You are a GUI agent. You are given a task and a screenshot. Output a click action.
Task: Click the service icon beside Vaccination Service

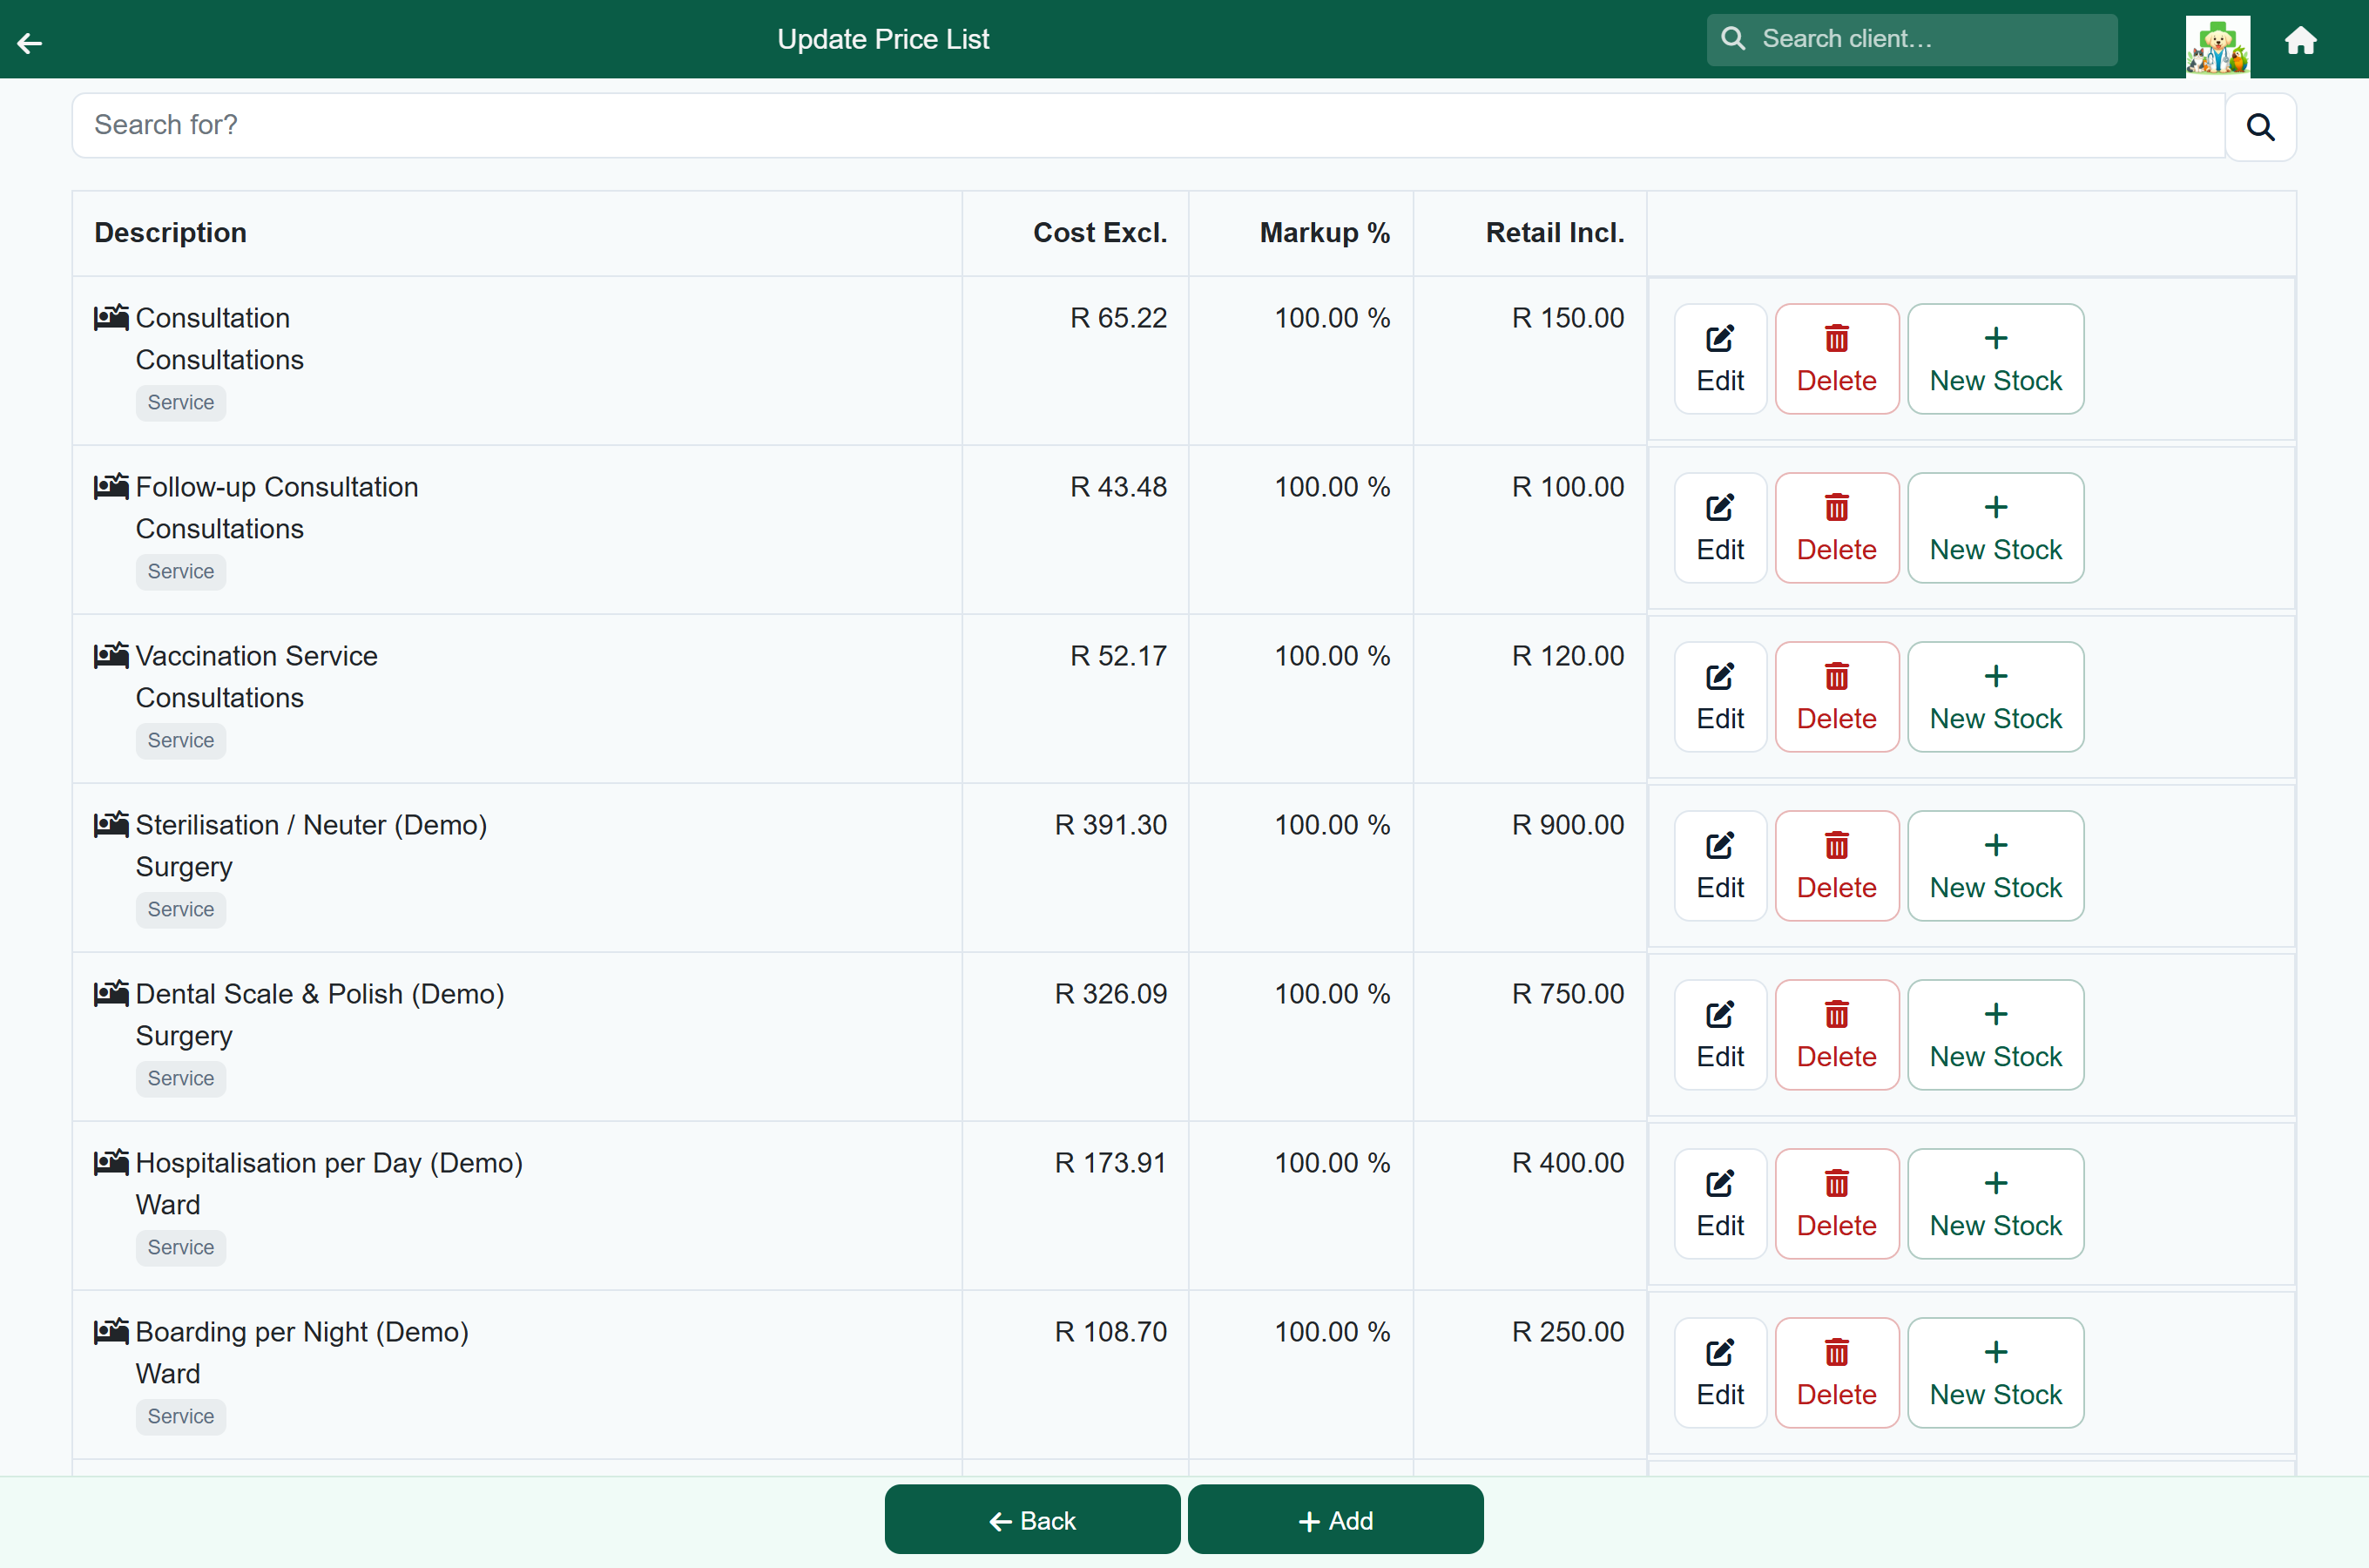coord(111,655)
